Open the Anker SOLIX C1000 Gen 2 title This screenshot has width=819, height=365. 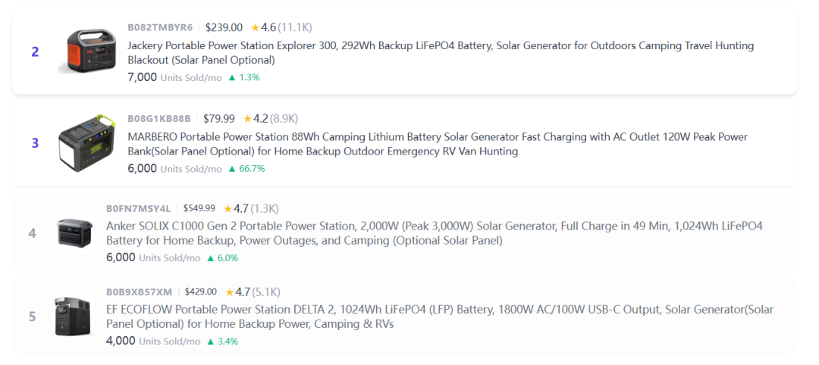click(x=435, y=233)
